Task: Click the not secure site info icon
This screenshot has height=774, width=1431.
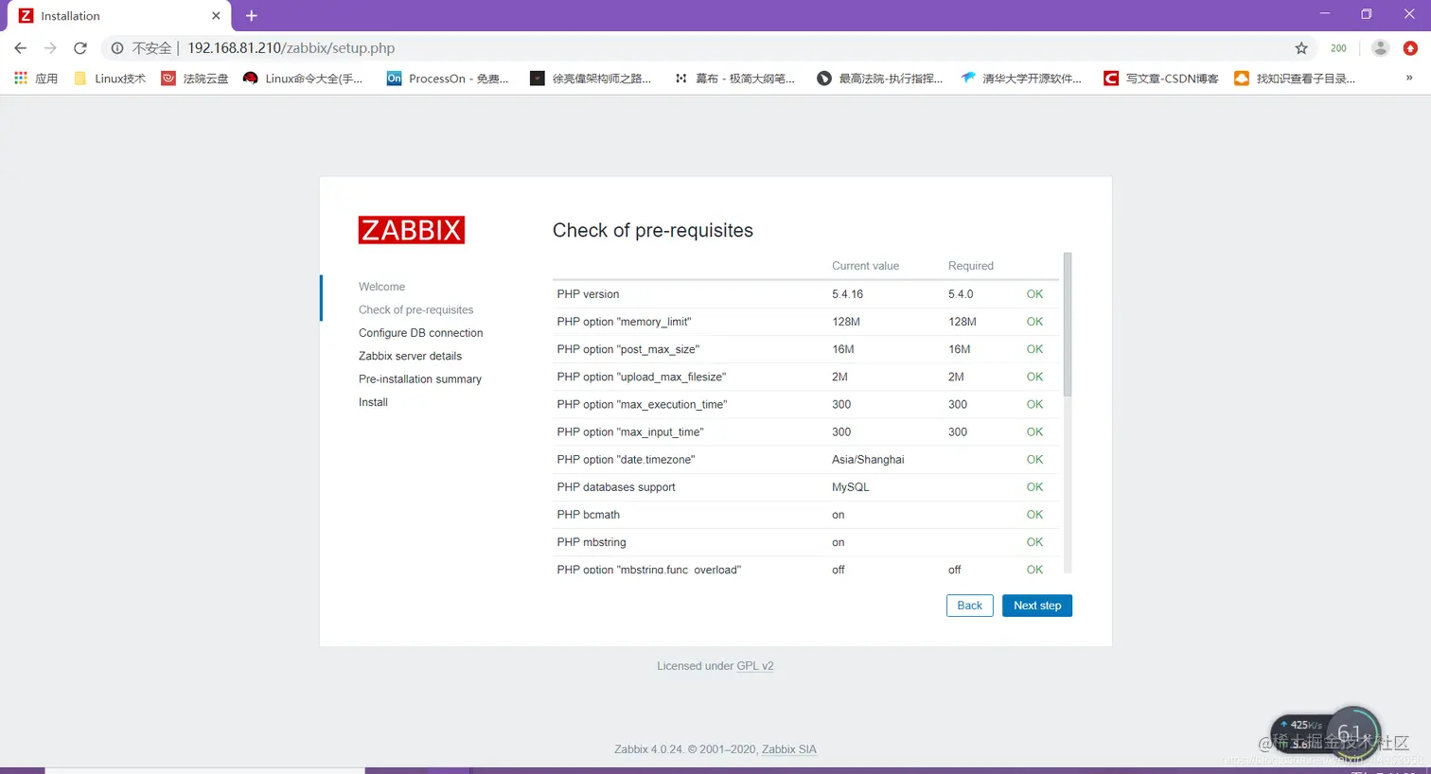Action: [117, 48]
